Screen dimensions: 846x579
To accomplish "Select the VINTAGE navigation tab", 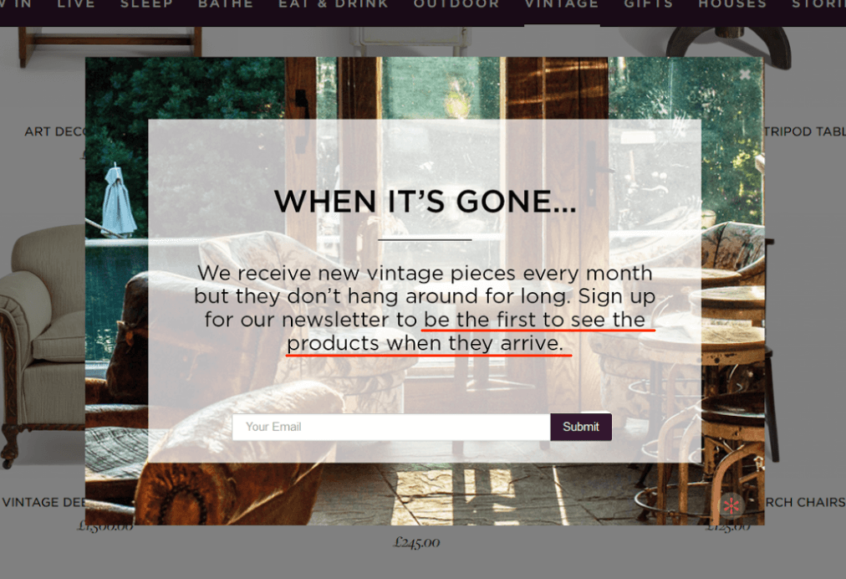I will pyautogui.click(x=562, y=4).
